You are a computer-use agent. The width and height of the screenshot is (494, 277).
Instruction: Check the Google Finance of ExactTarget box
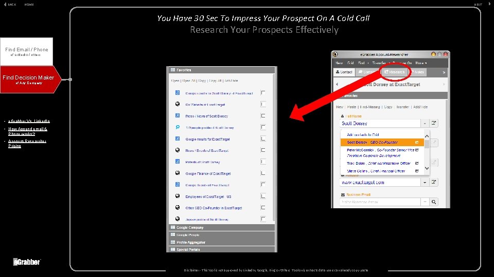click(x=263, y=173)
